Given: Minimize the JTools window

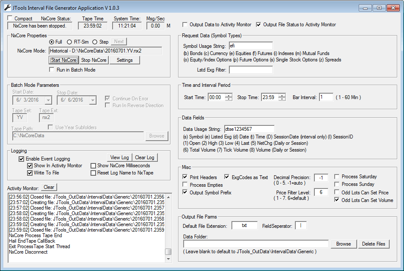Looking at the screenshot, I should click(x=365, y=8).
